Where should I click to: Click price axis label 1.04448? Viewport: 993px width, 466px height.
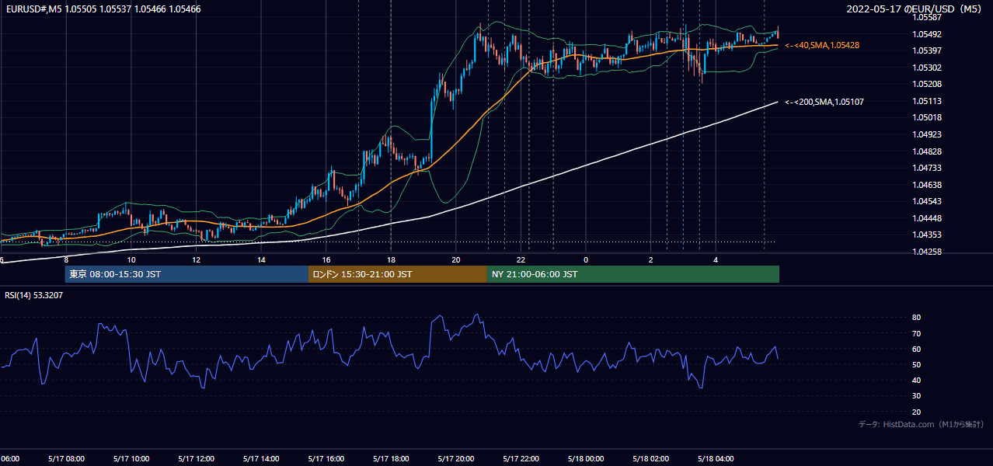click(926, 218)
